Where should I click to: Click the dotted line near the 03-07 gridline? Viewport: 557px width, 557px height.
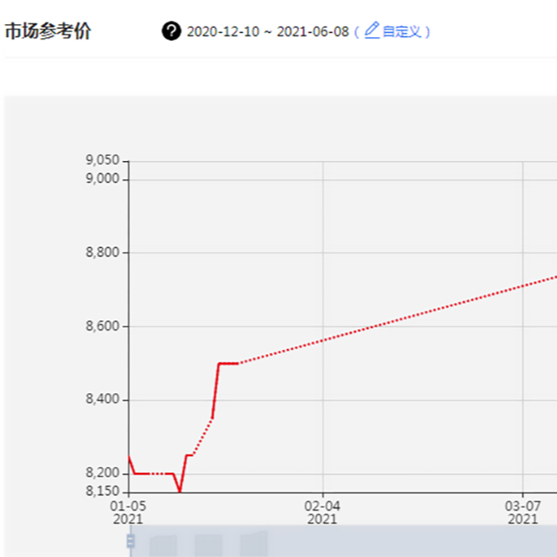pyautogui.click(x=522, y=285)
